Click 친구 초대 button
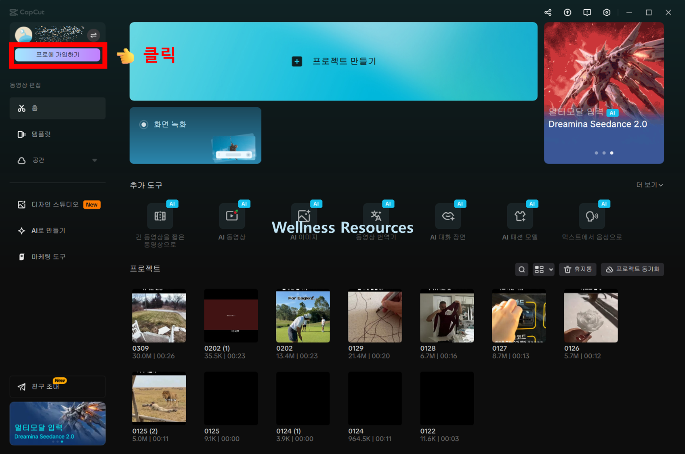 coord(58,387)
